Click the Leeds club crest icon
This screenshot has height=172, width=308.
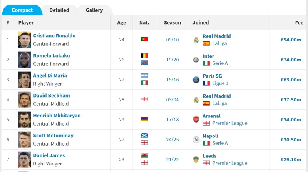coord(196,160)
